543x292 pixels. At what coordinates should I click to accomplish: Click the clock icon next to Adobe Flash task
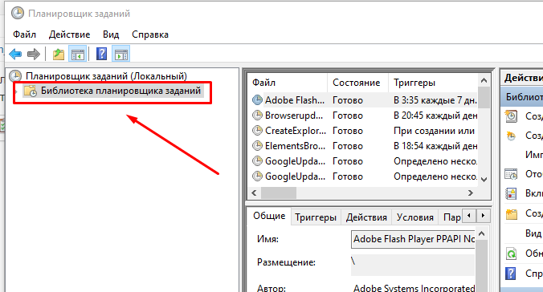[x=257, y=100]
